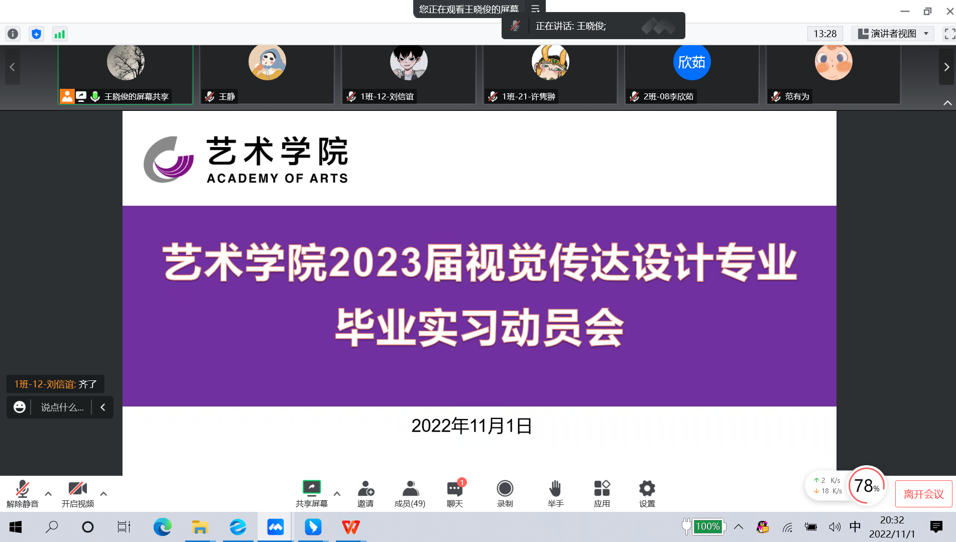Click the 78% performance floating widget

click(866, 485)
